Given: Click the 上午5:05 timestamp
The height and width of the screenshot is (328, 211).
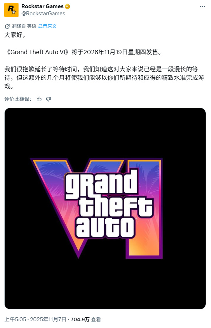Looking at the screenshot, I should click(x=15, y=319).
